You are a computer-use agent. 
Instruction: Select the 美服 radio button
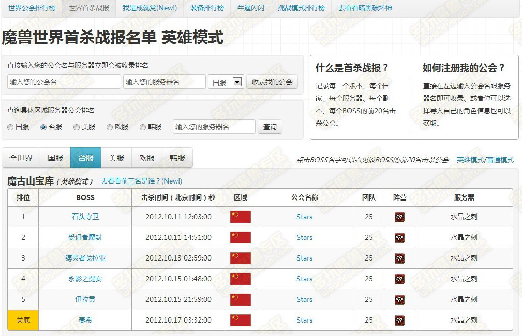pyautogui.click(x=77, y=127)
